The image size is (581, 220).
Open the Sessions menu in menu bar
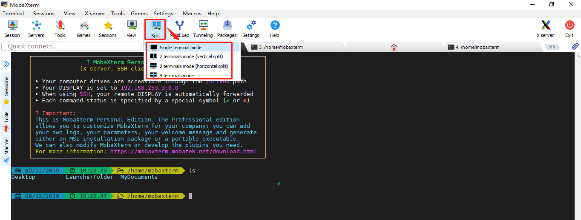(44, 13)
